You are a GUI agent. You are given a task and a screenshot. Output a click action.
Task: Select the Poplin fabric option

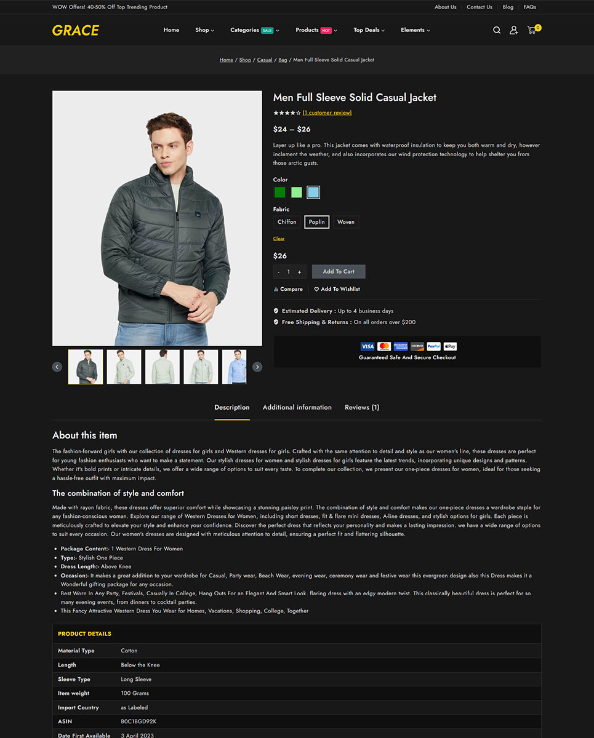point(317,222)
